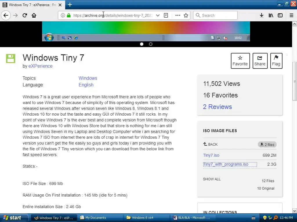Click the Favorite button
Viewport: 297px width, 222px height.
coord(240,61)
